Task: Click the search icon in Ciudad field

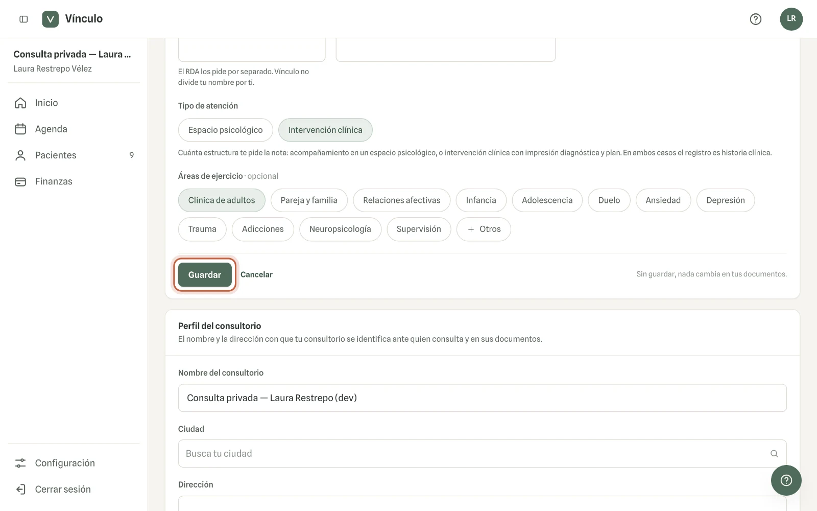Action: [774, 454]
